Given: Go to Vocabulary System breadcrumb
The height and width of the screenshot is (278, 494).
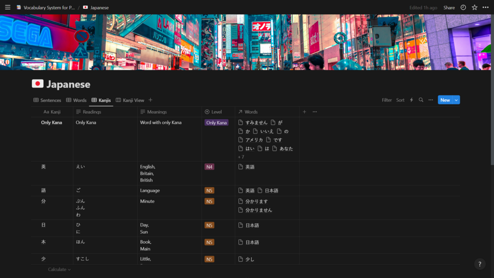Looking at the screenshot, I should pyautogui.click(x=46, y=7).
